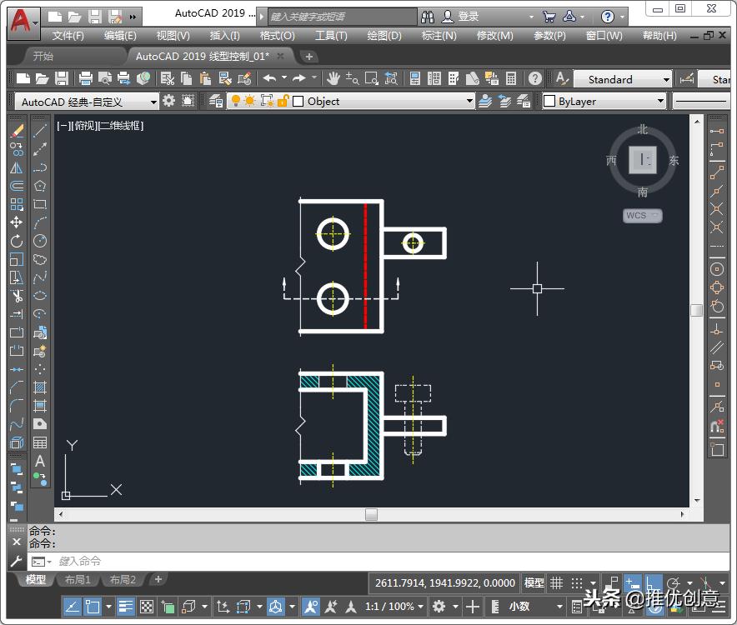
Task: Select the Mirror tool
Action: coord(14,167)
